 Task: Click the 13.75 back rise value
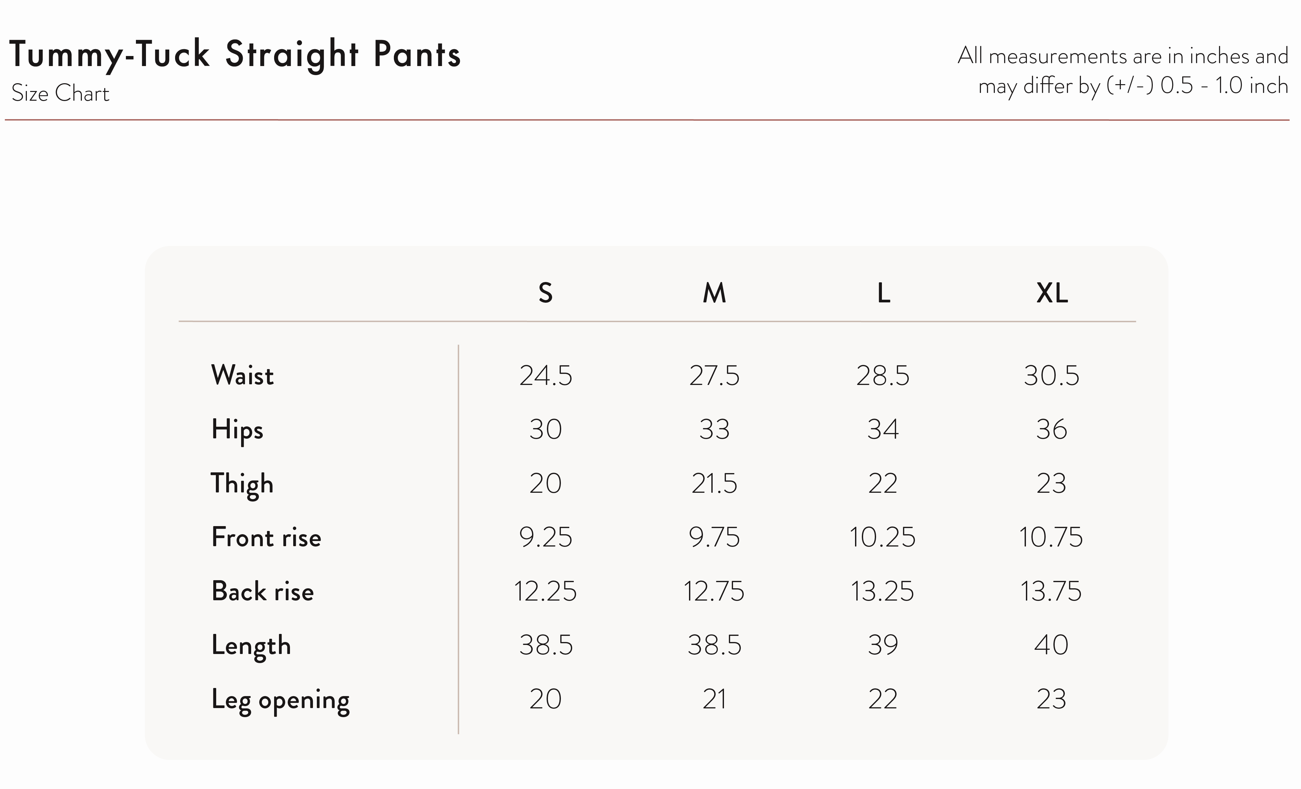(1051, 592)
